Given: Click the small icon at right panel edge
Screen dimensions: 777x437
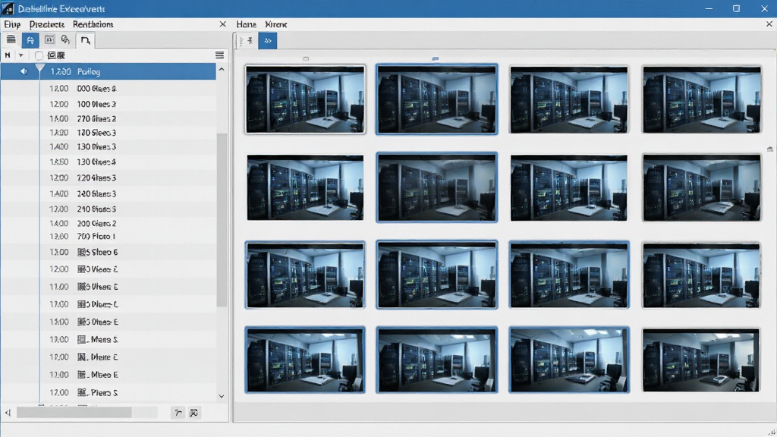Looking at the screenshot, I should click(769, 149).
